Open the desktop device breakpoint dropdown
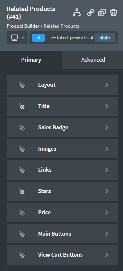This screenshot has height=271, width=123. [17, 38]
